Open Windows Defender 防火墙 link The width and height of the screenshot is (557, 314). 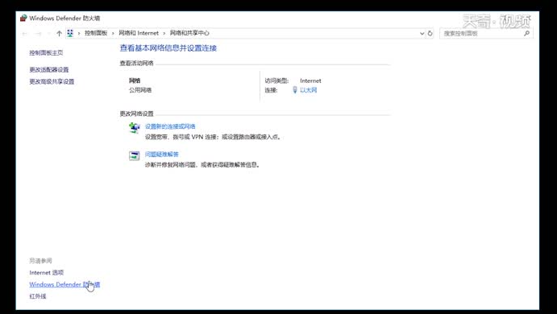pyautogui.click(x=64, y=284)
